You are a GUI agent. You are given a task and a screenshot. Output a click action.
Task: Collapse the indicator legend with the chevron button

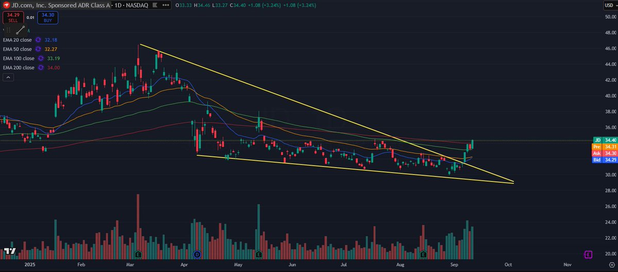coord(8,77)
